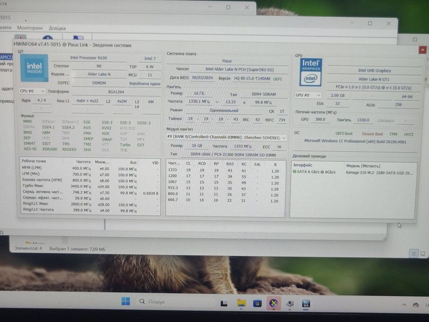This screenshot has width=429, height=322.
Task: Click the DDR4 SDRAM memory type field
Action: [264, 94]
